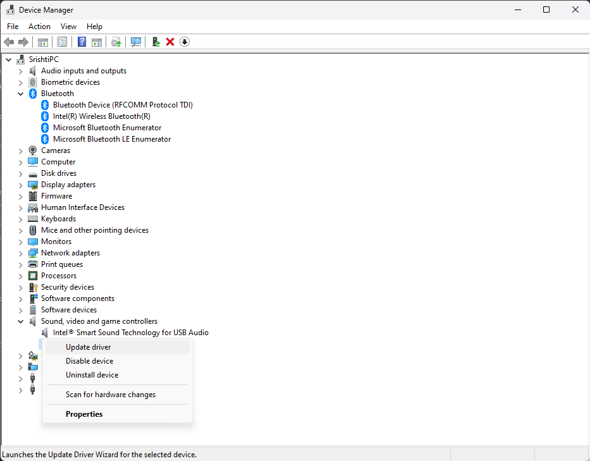The height and width of the screenshot is (461, 590).
Task: Collapse the Sound, video and game controllers chevron
Action: pos(21,321)
